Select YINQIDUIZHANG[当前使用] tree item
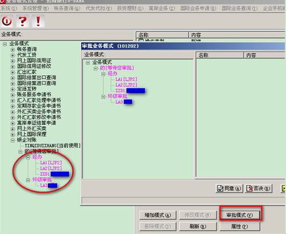 pos(53,145)
